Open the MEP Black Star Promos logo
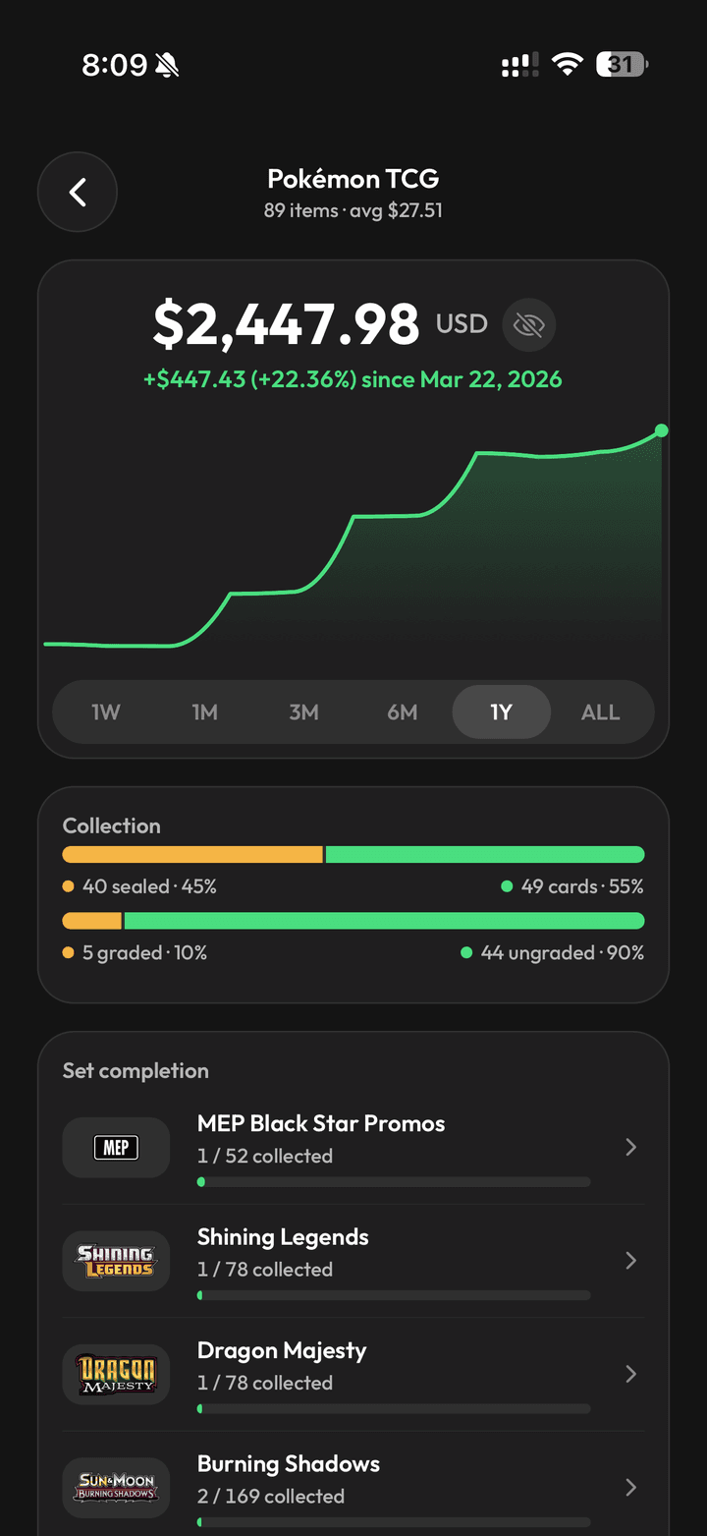 click(x=116, y=1147)
